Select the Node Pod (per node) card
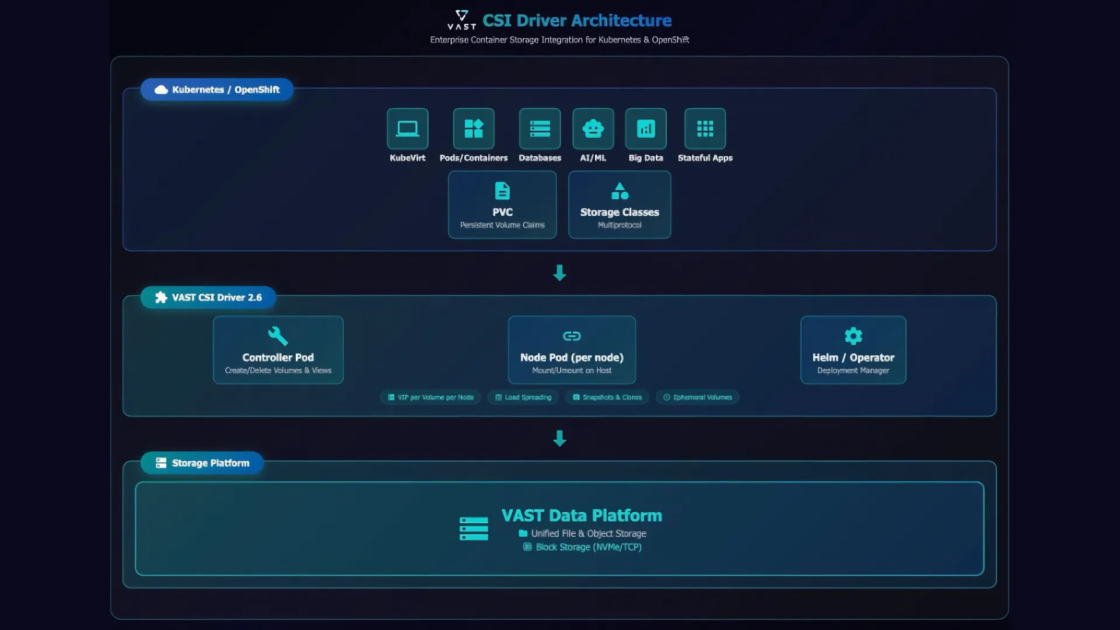The height and width of the screenshot is (630, 1120). (x=572, y=350)
